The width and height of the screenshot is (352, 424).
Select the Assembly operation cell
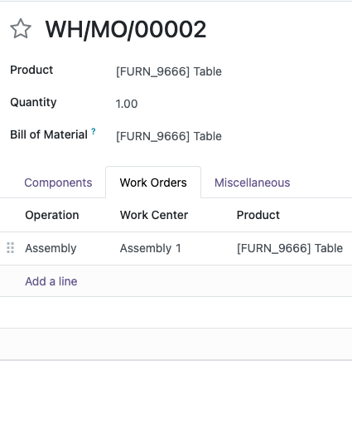click(x=51, y=248)
